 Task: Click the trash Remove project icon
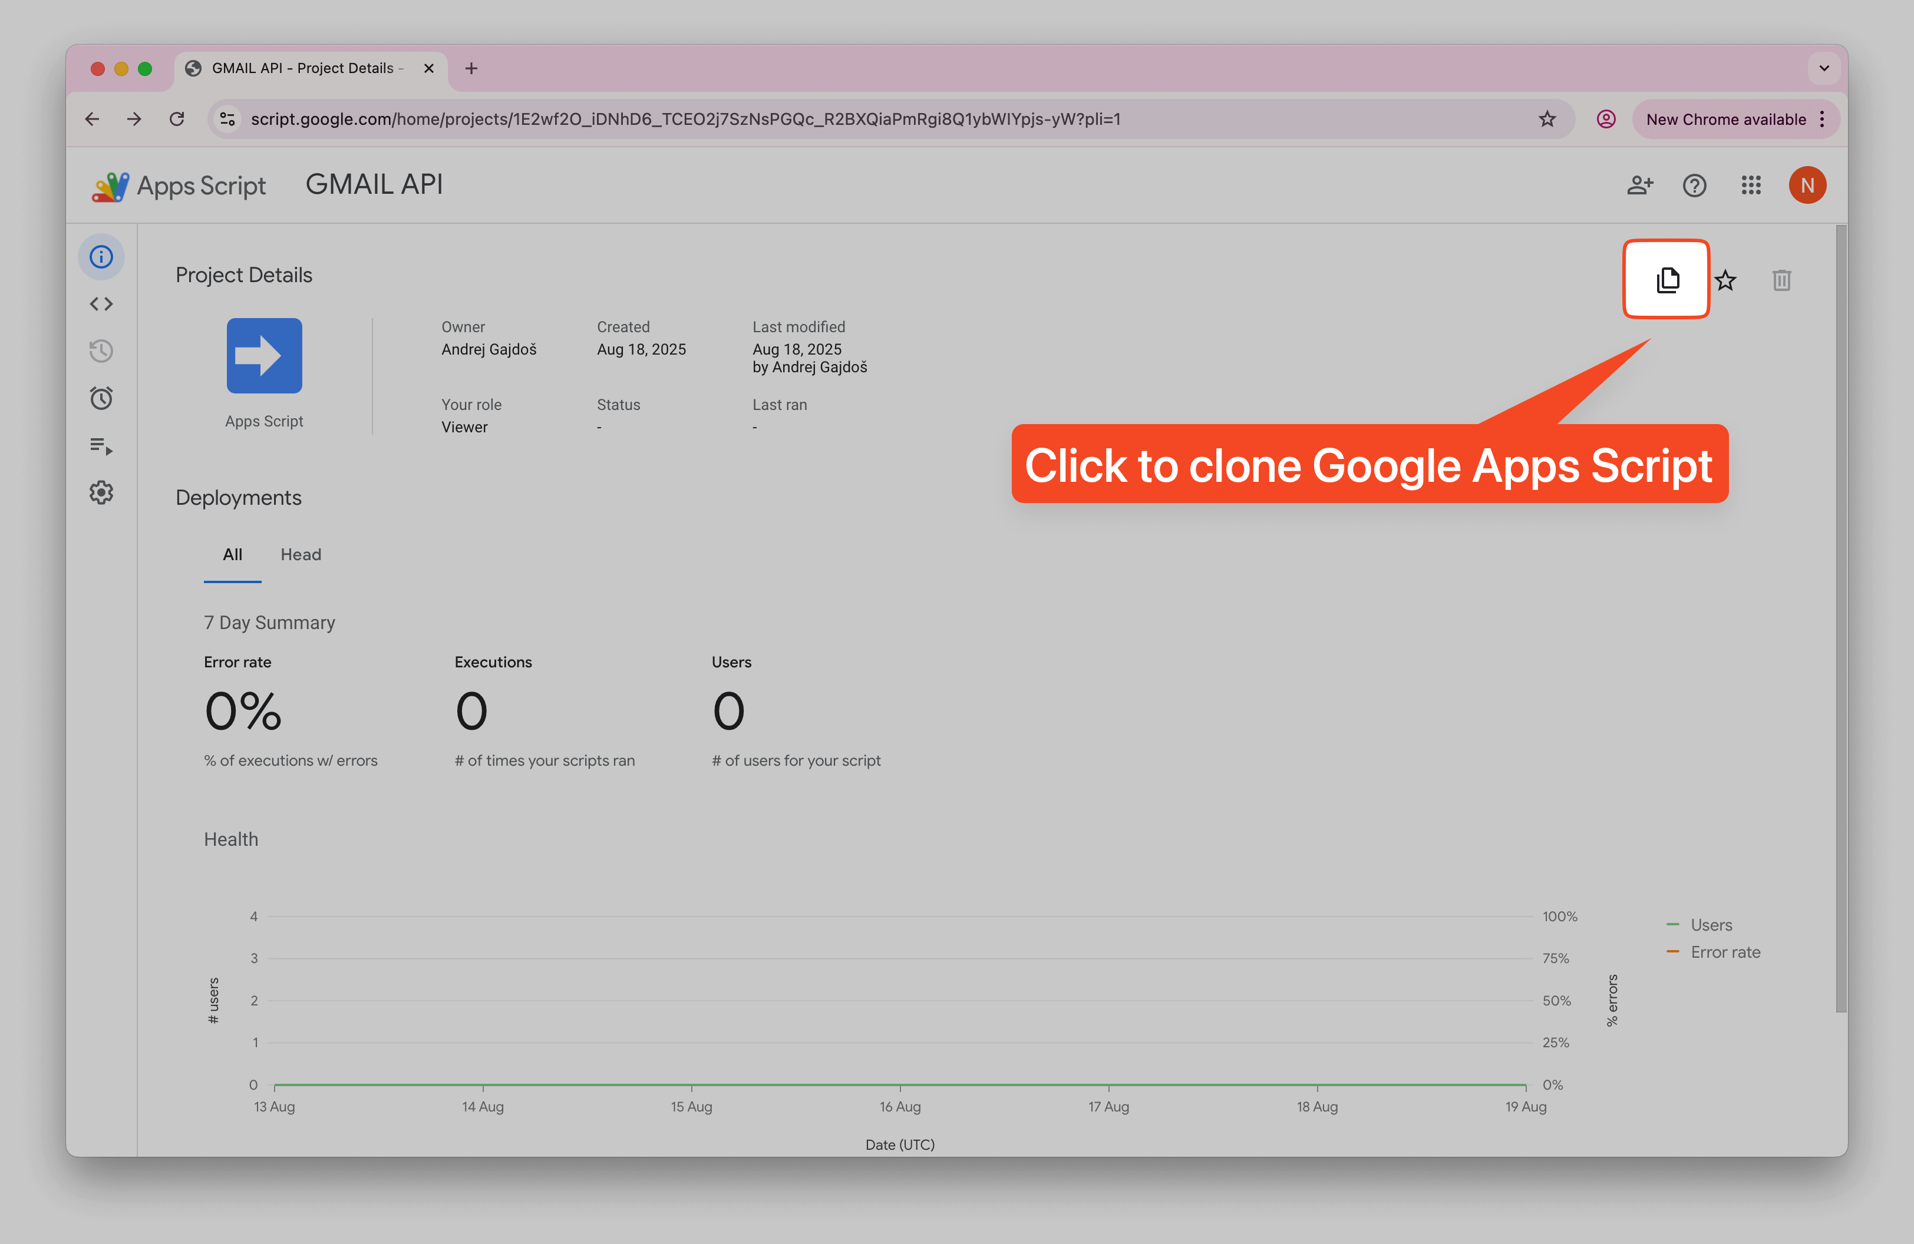(x=1781, y=280)
